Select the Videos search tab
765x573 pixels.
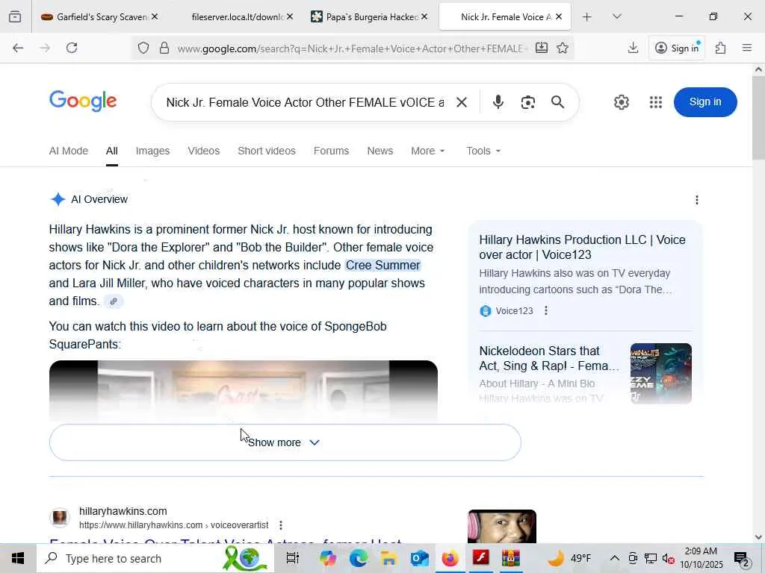tap(203, 151)
